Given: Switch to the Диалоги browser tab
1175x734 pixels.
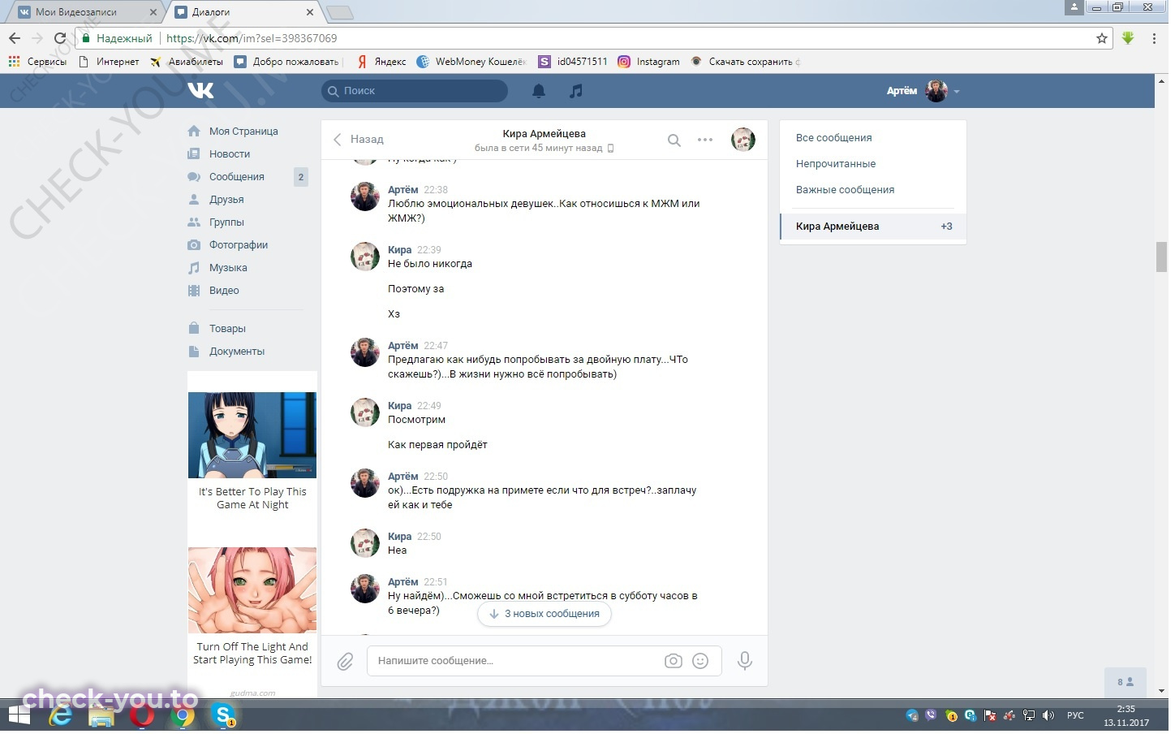Looking at the screenshot, I should [243, 12].
